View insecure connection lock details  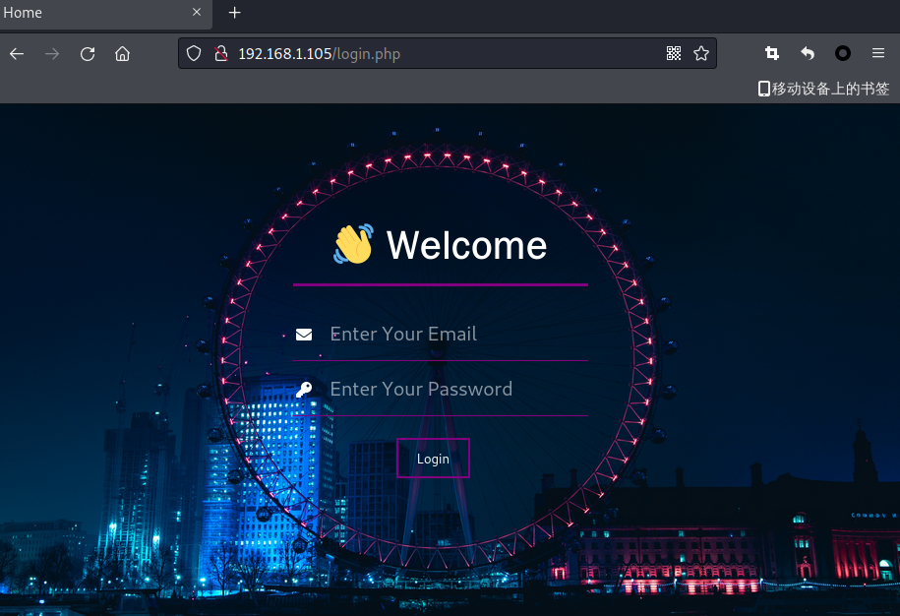point(221,53)
